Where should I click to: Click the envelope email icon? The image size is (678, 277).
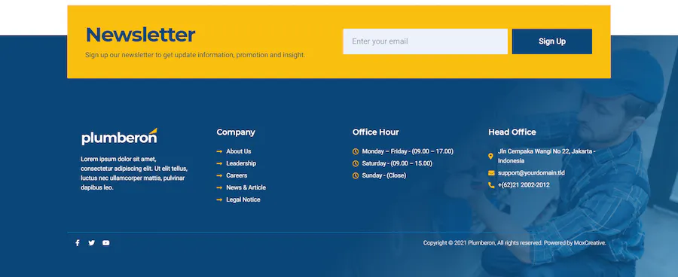(491, 173)
